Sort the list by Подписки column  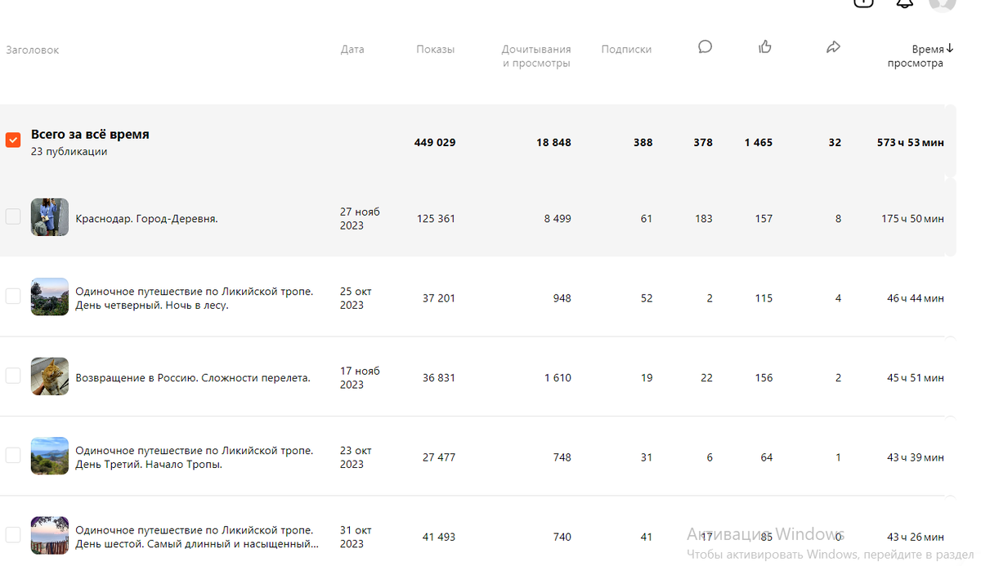(x=626, y=50)
